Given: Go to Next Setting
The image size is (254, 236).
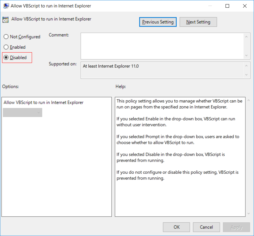Looking at the screenshot, I should click(x=198, y=22).
